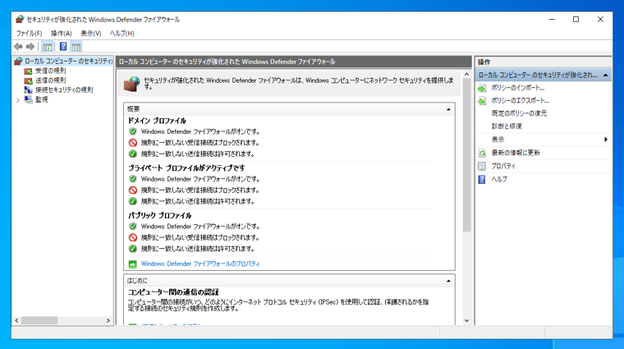Maximize the firewall window

[x=576, y=19]
